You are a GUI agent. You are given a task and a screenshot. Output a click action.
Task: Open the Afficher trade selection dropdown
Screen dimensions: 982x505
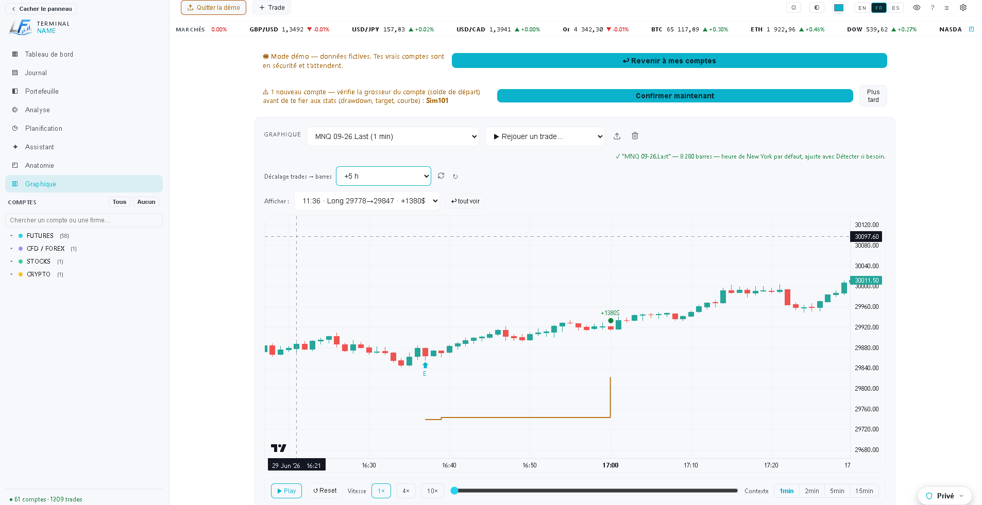point(367,201)
